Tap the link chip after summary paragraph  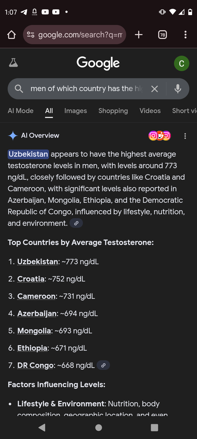click(x=76, y=223)
